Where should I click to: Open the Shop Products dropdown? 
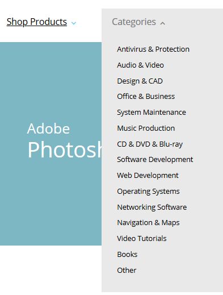[x=37, y=22]
